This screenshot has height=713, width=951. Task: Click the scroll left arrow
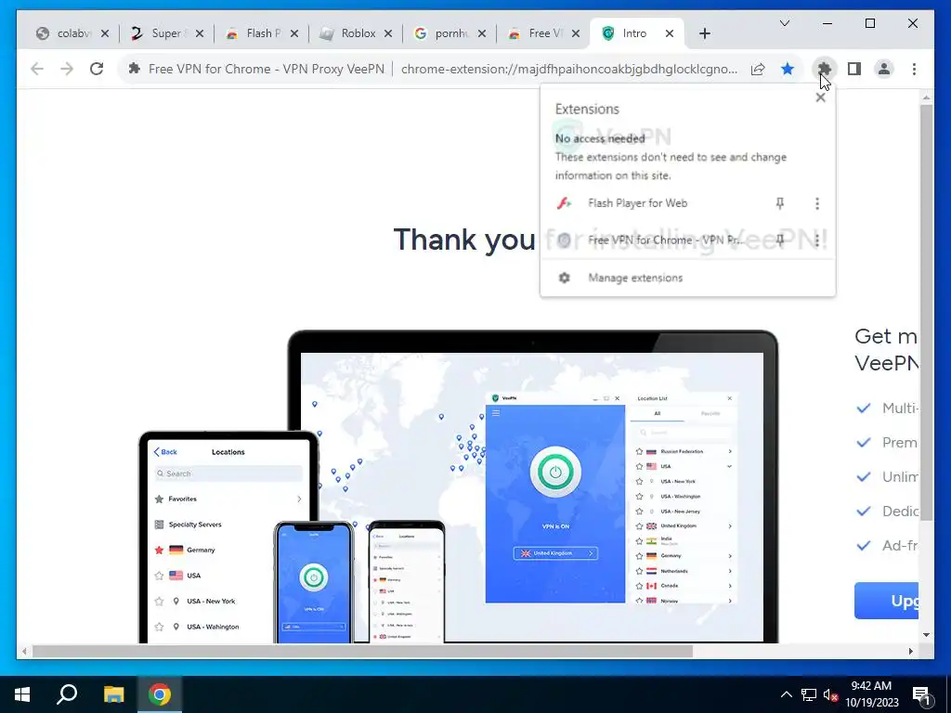[x=24, y=651]
